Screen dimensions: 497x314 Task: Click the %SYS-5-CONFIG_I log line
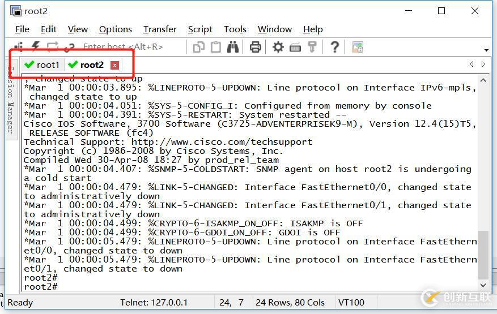click(228, 105)
